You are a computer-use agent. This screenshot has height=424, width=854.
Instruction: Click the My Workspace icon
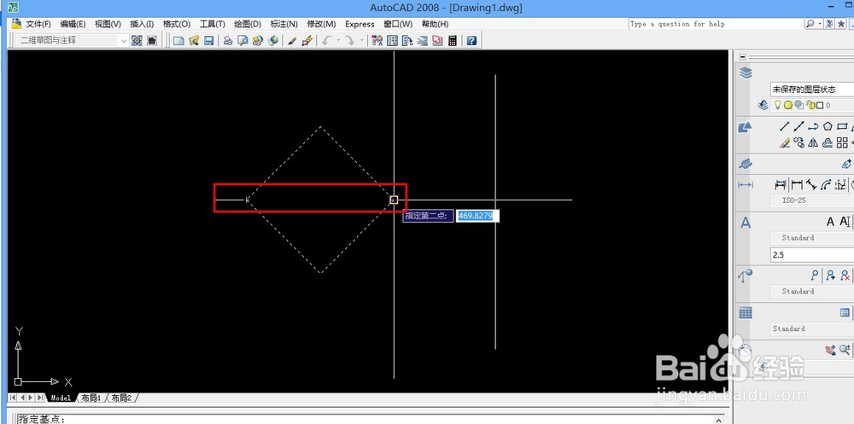pos(152,40)
